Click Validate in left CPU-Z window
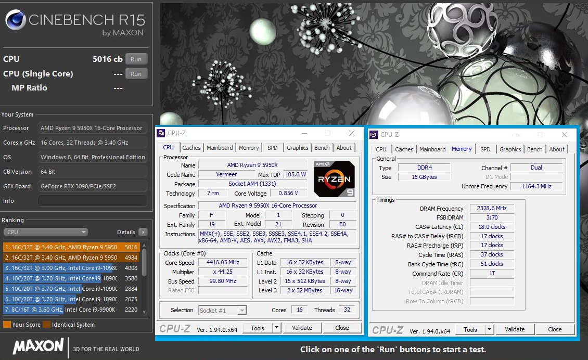588x360 pixels. (x=302, y=328)
